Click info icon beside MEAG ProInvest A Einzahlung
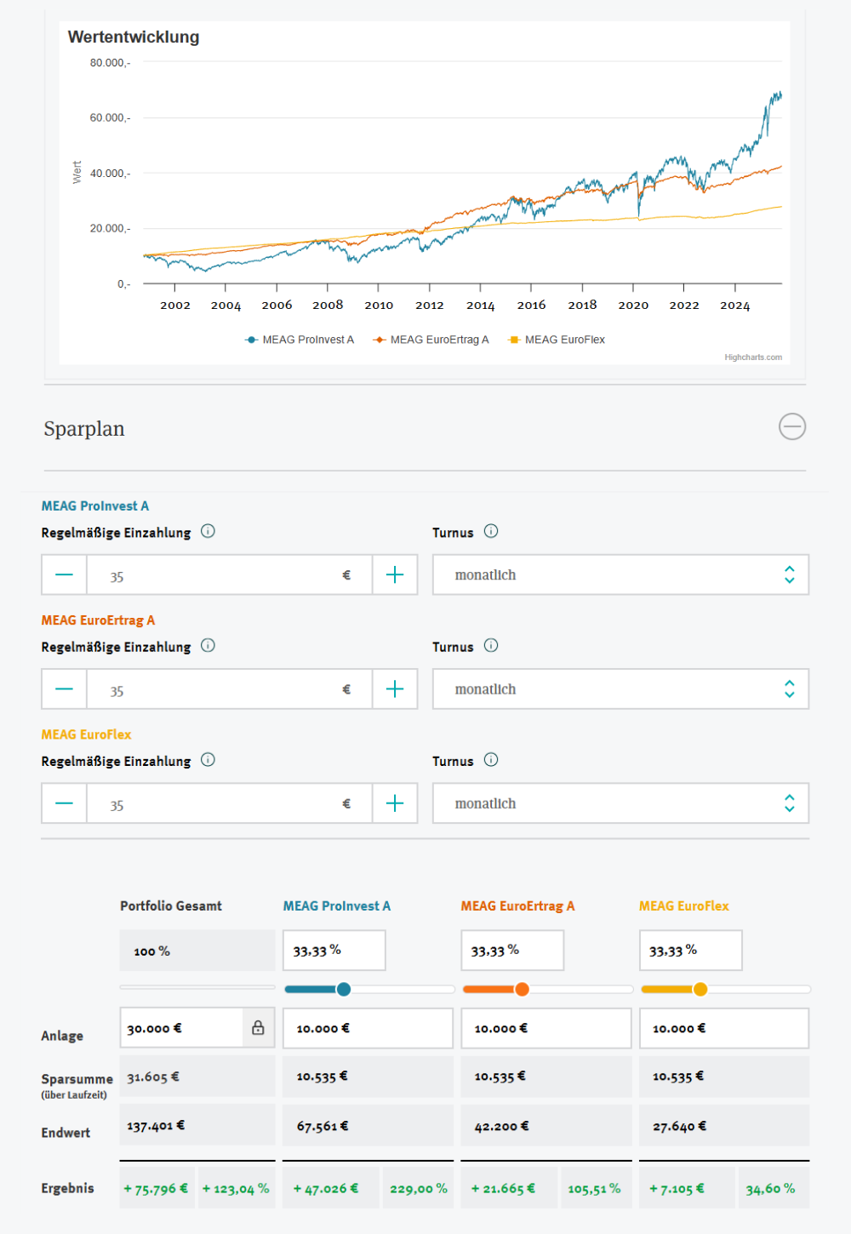851x1234 pixels. coord(208,531)
